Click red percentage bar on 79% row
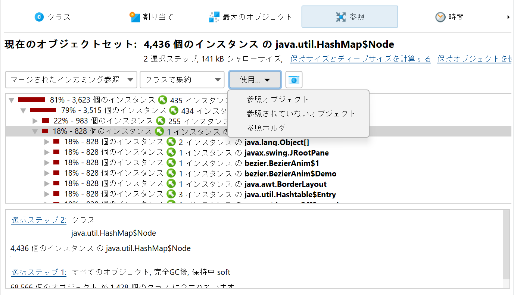Screen dimensions: 514x295 tap(43, 110)
